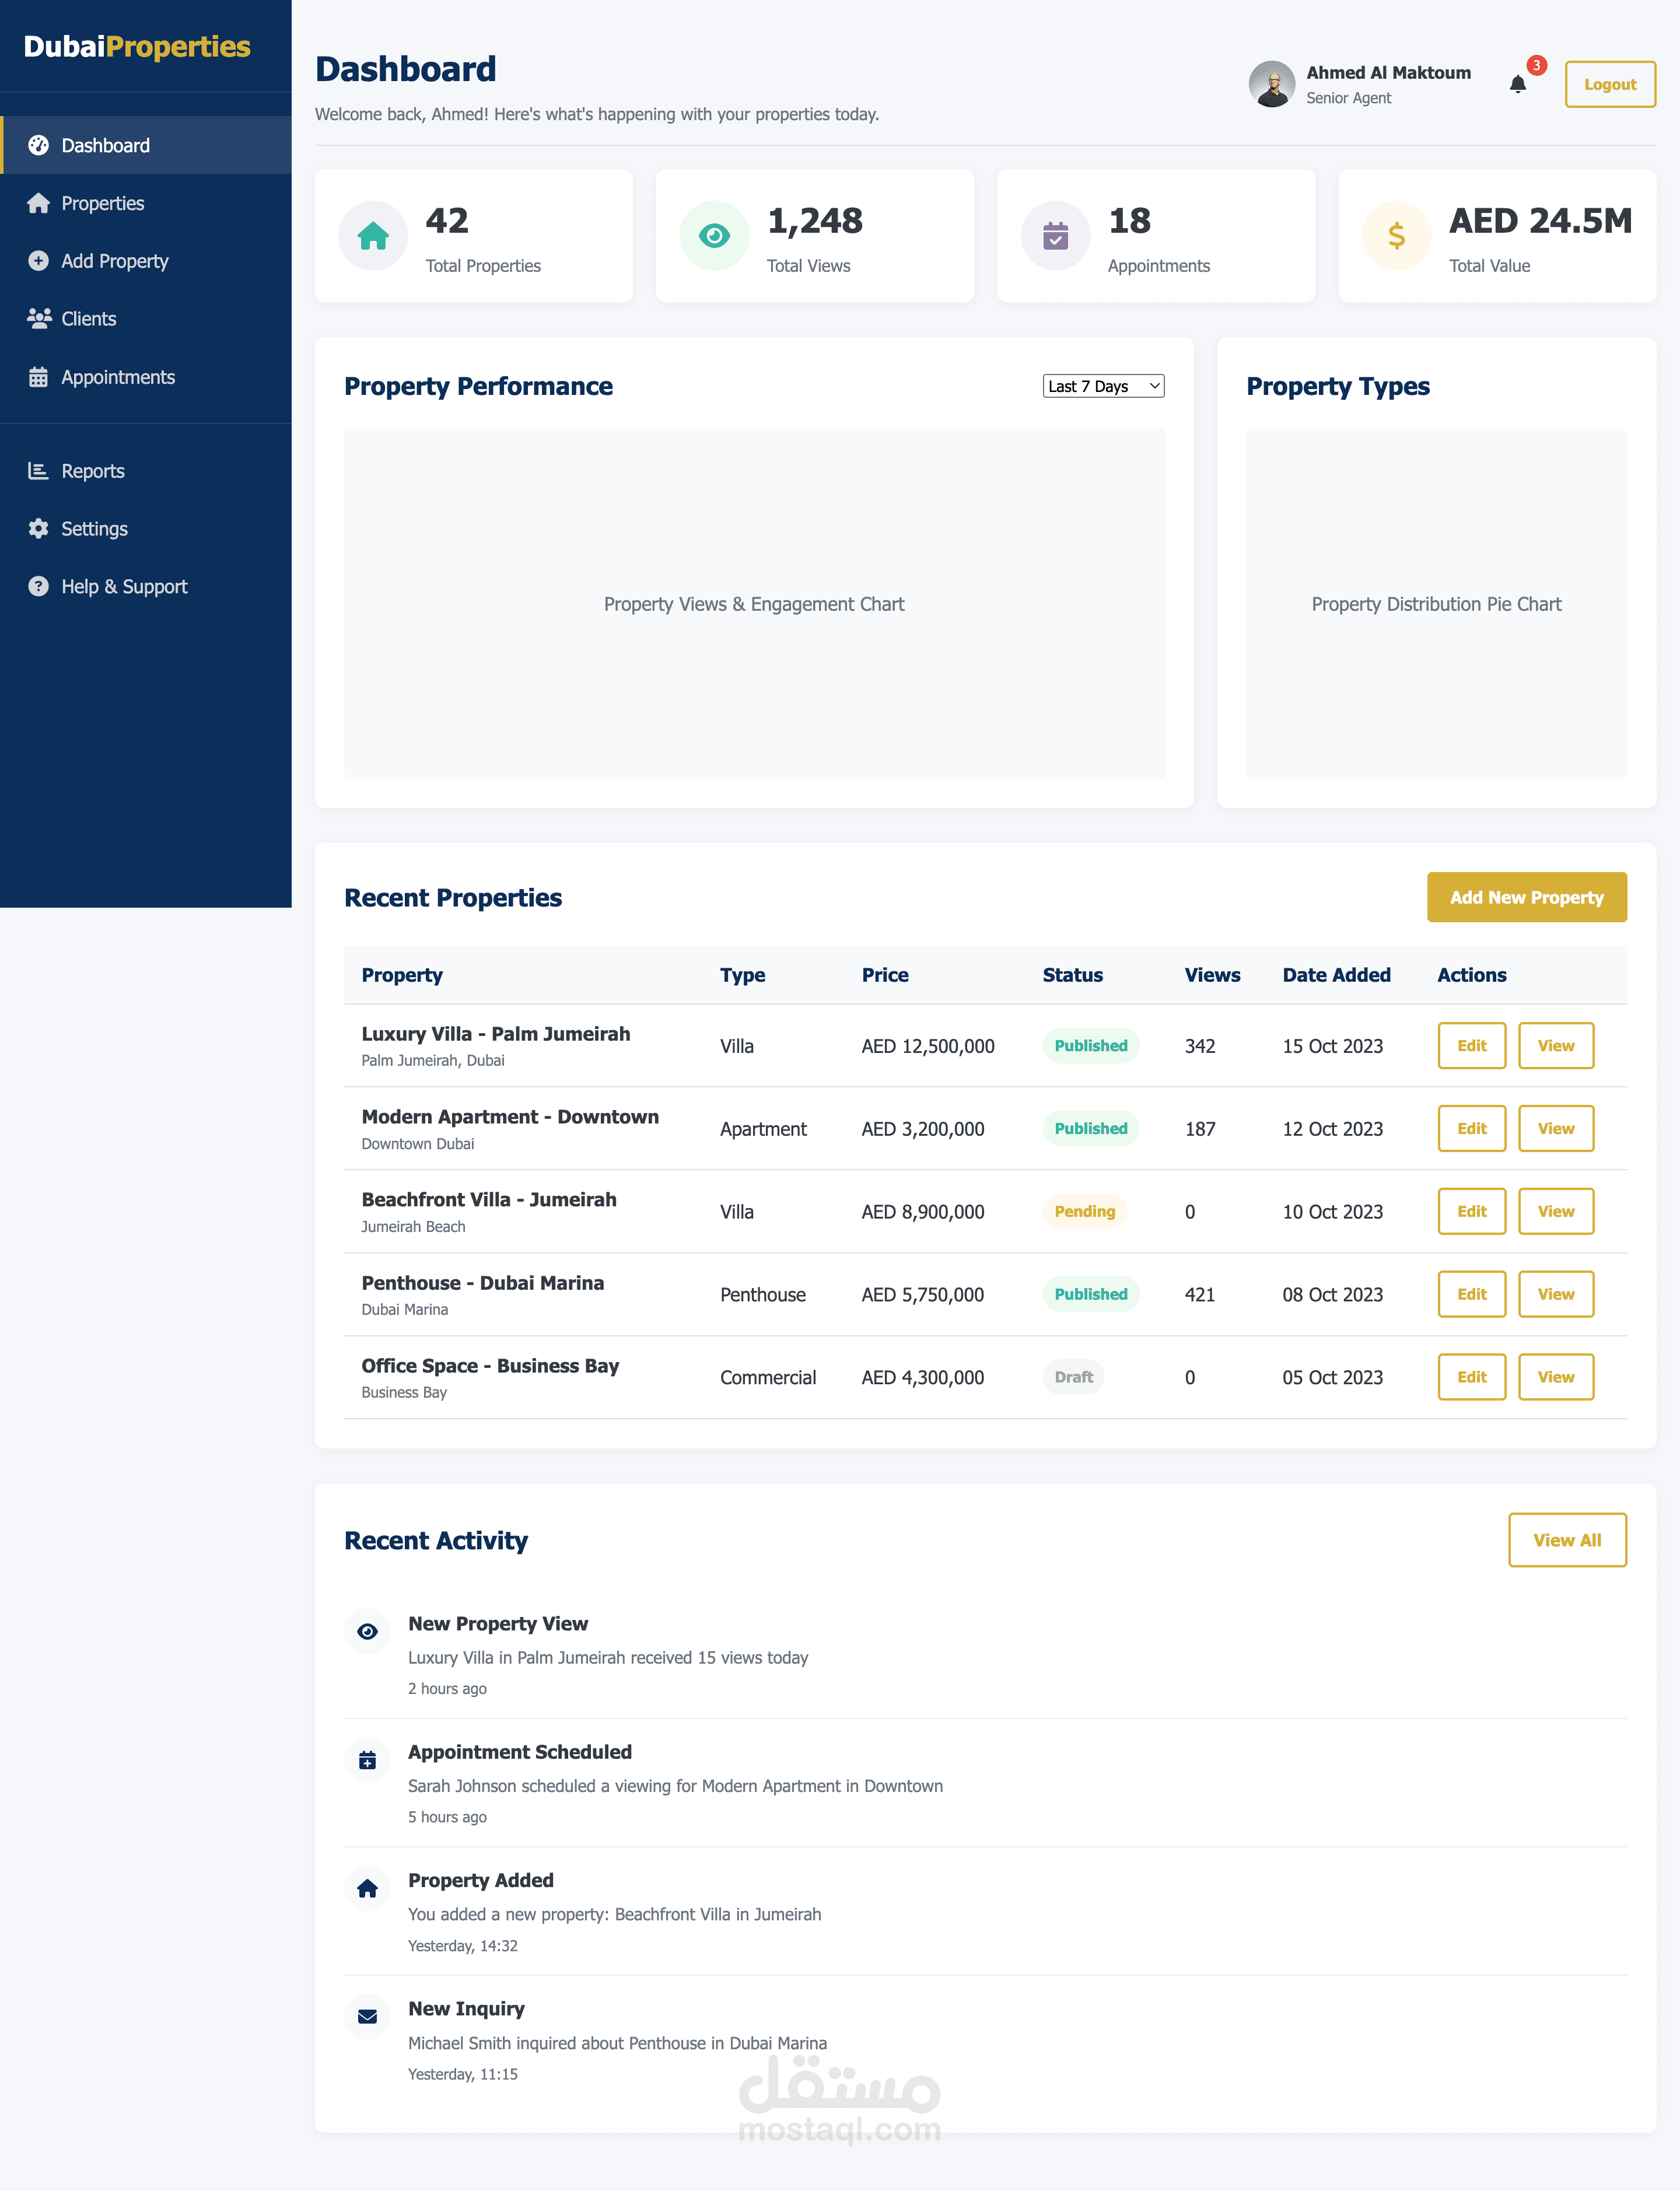Click the Add New Property button
1680x2191 pixels.
pos(1526,897)
